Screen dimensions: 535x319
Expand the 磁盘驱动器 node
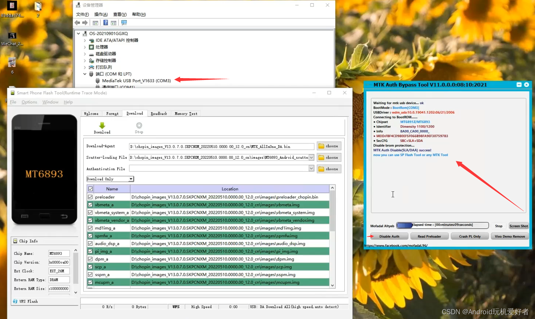(85, 54)
